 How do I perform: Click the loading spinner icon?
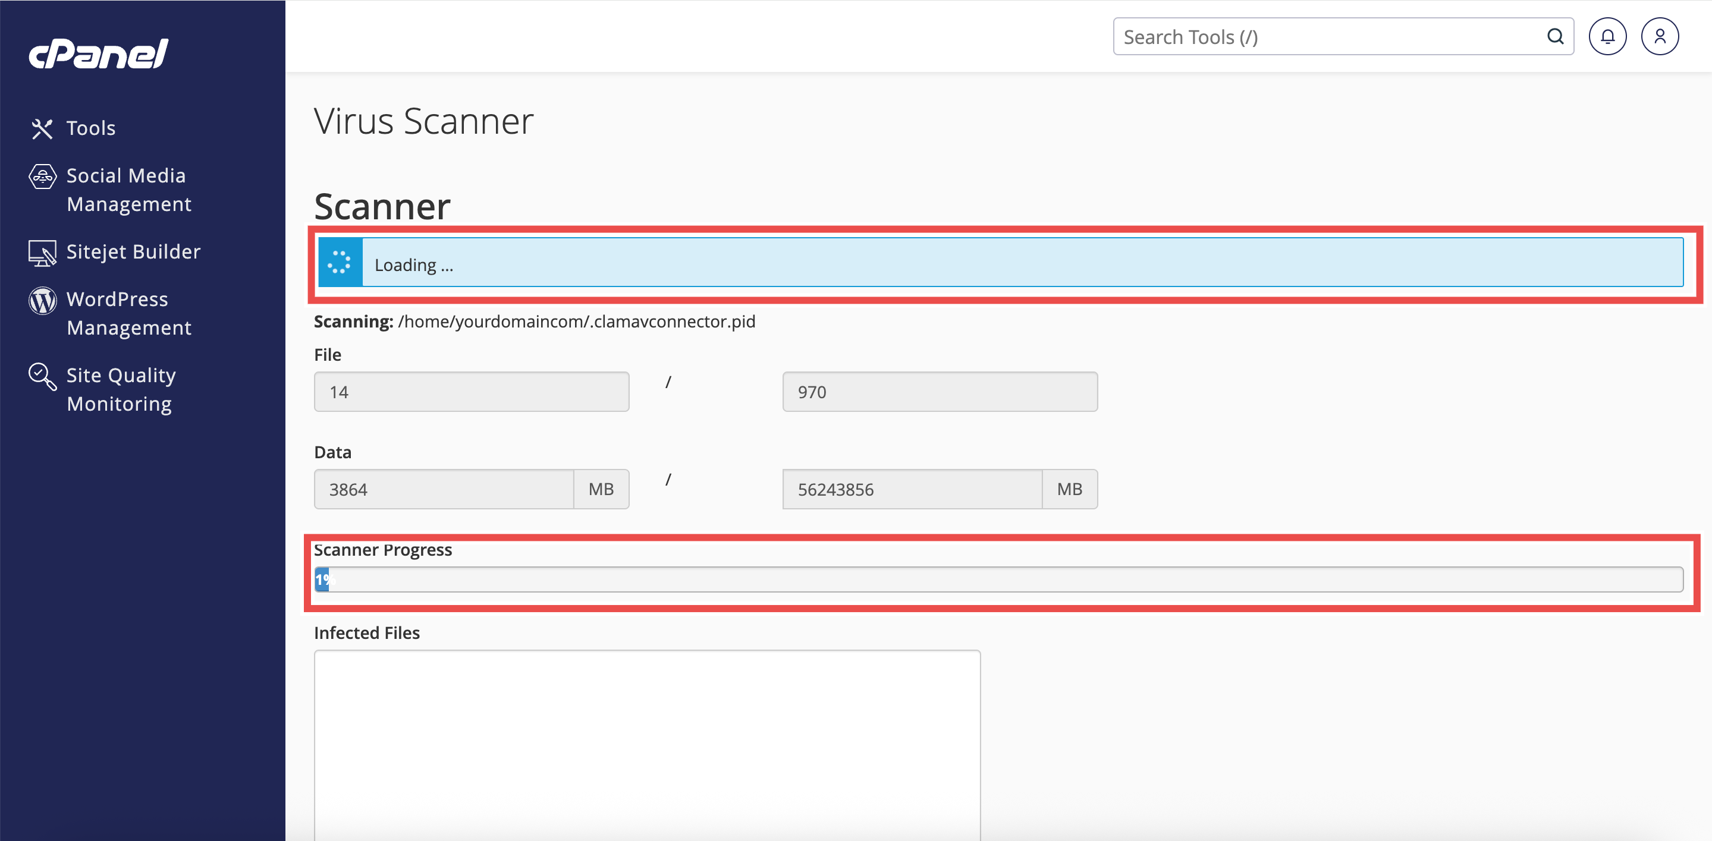(340, 262)
